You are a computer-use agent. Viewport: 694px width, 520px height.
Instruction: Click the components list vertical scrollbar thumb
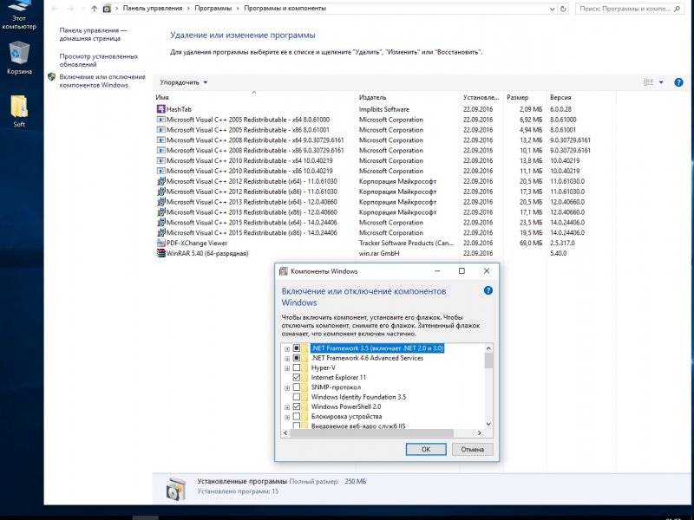coord(488,361)
